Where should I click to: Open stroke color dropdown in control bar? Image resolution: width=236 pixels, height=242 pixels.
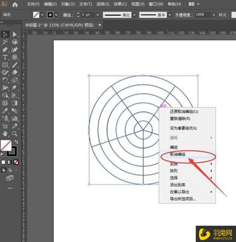[56, 15]
